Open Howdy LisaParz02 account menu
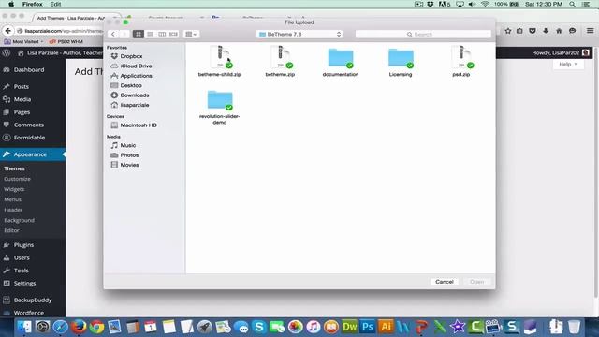Image resolution: width=599 pixels, height=337 pixels. (x=561, y=52)
